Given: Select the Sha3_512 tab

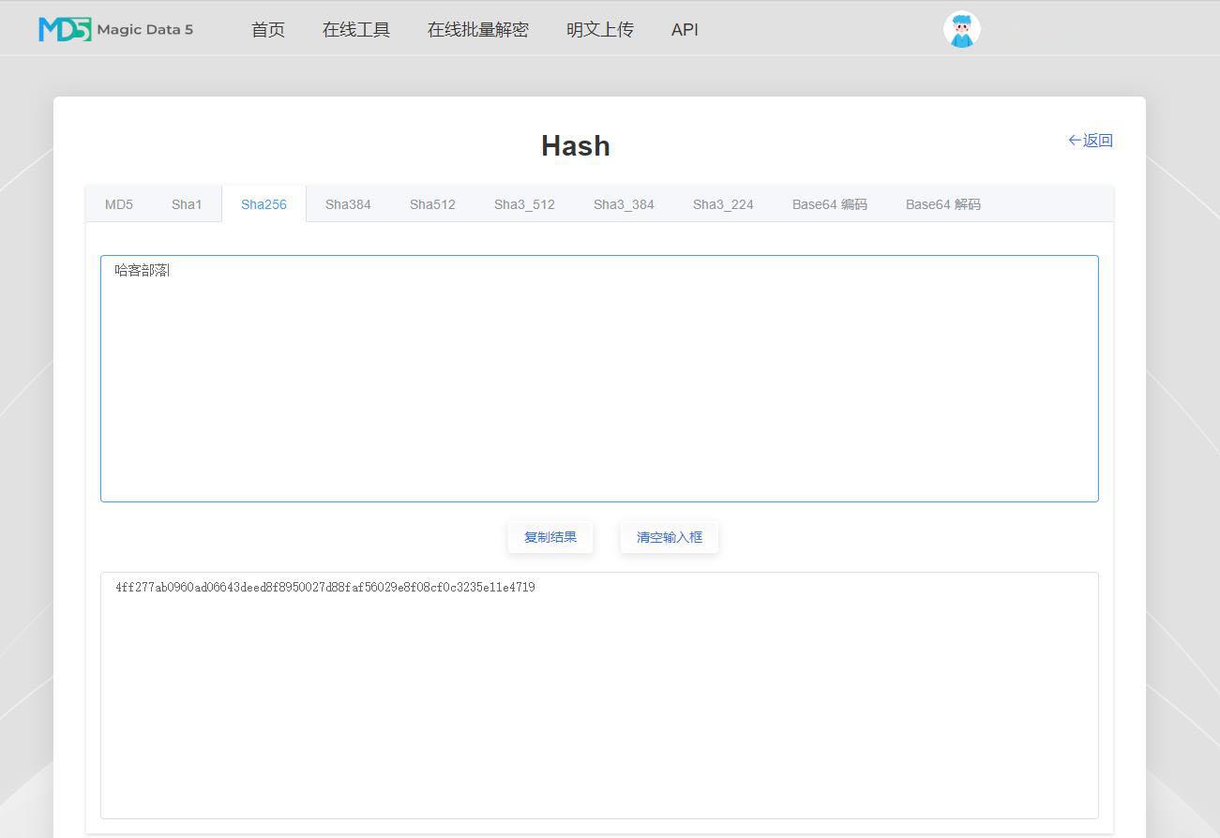Looking at the screenshot, I should tap(524, 203).
